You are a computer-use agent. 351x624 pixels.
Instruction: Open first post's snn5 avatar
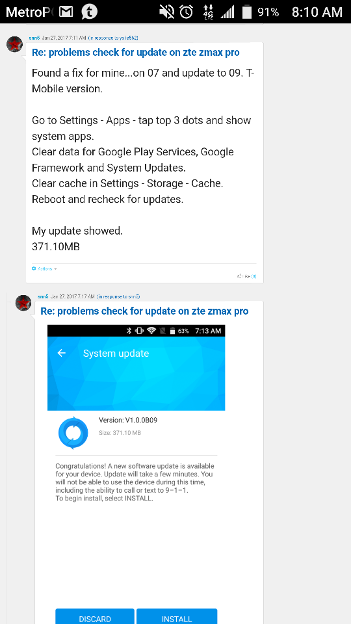coord(15,44)
